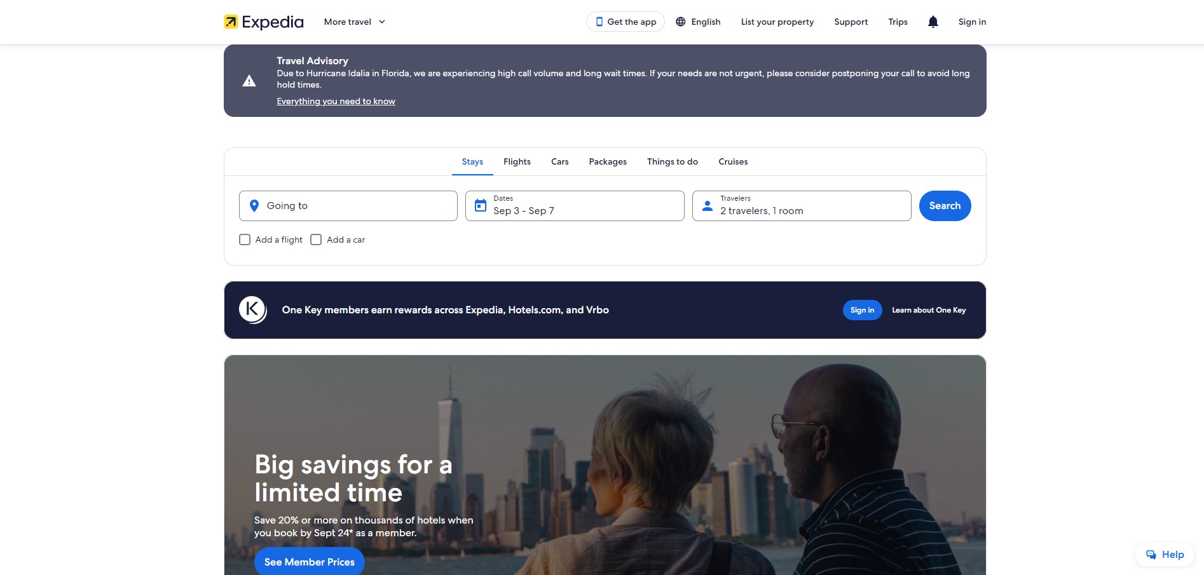Click the One Key logo icon
The width and height of the screenshot is (1204, 575).
[252, 310]
